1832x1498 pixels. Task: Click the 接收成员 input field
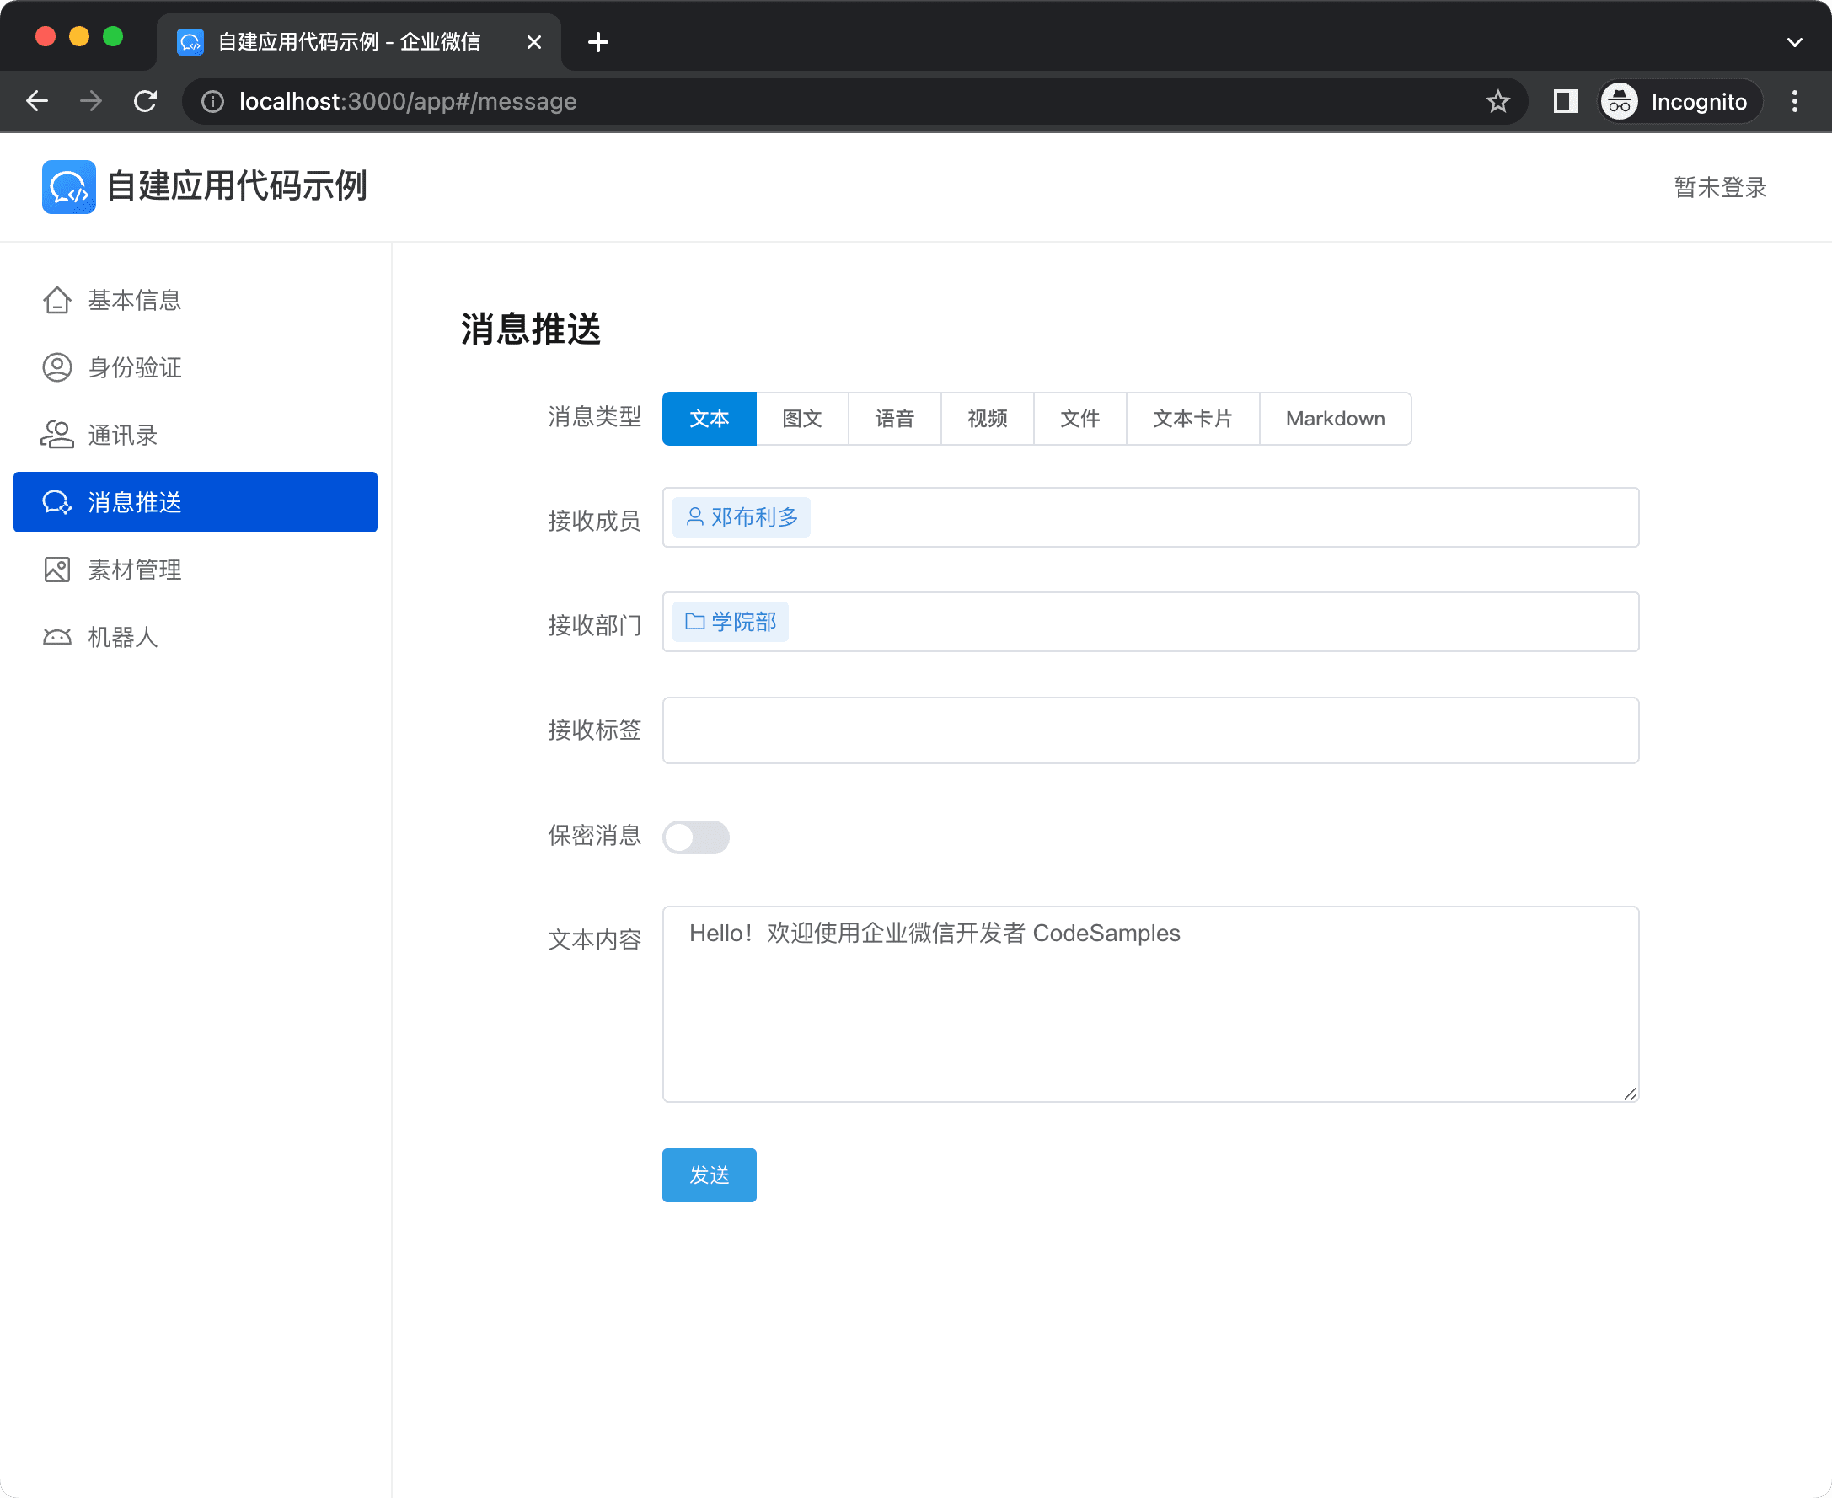tap(1150, 516)
